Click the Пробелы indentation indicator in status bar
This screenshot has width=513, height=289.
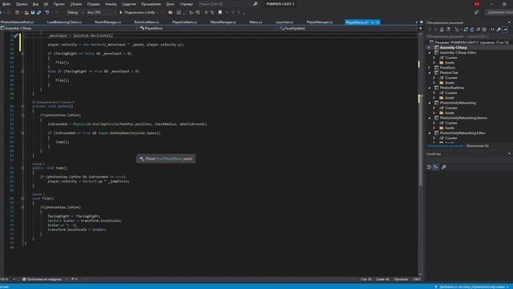click(401, 279)
